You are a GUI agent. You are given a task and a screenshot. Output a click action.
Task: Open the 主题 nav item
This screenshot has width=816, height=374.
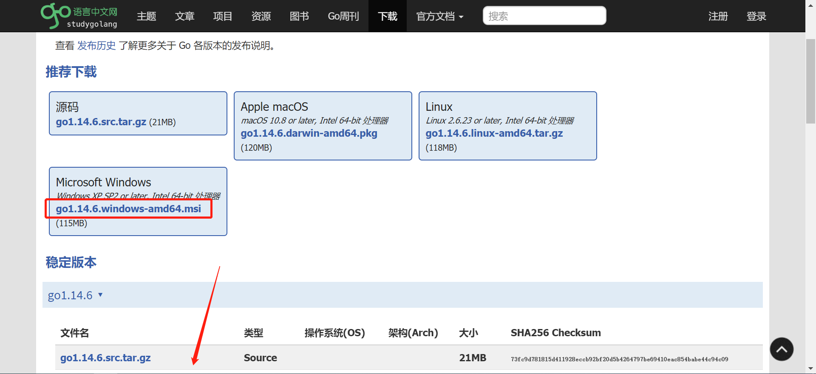tap(146, 16)
